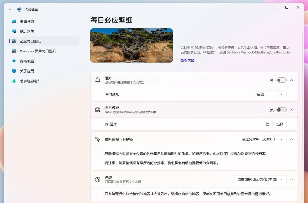This screenshot has width=308, height=203.
Task: Open the 何时通知 dropdown
Action: point(270,94)
